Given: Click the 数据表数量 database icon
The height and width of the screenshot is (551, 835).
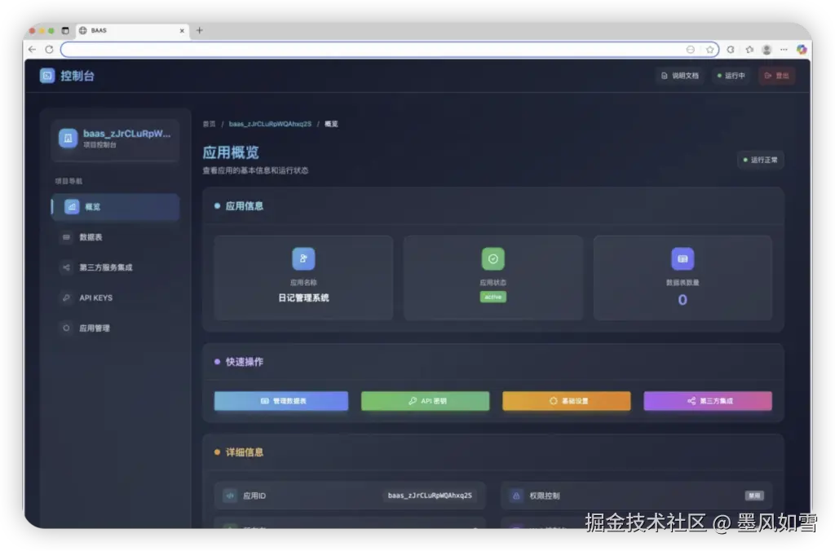Looking at the screenshot, I should tap(683, 258).
